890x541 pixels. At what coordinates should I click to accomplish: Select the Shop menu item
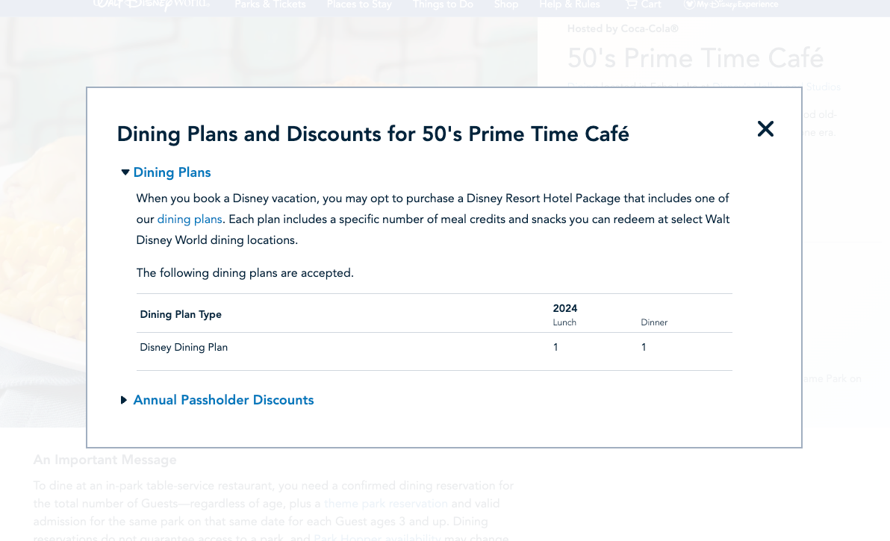coord(506,4)
